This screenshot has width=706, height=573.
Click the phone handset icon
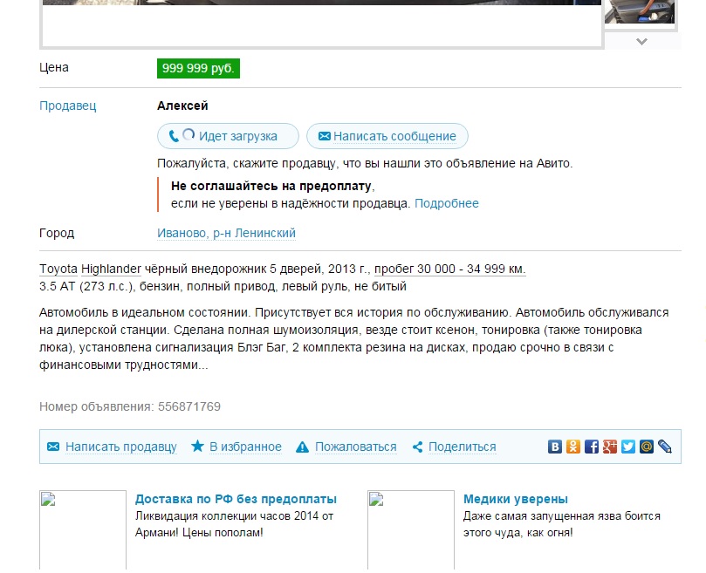pyautogui.click(x=174, y=136)
